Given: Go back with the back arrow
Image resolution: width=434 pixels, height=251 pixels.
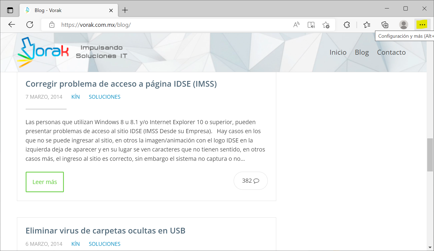Looking at the screenshot, I should click(12, 25).
